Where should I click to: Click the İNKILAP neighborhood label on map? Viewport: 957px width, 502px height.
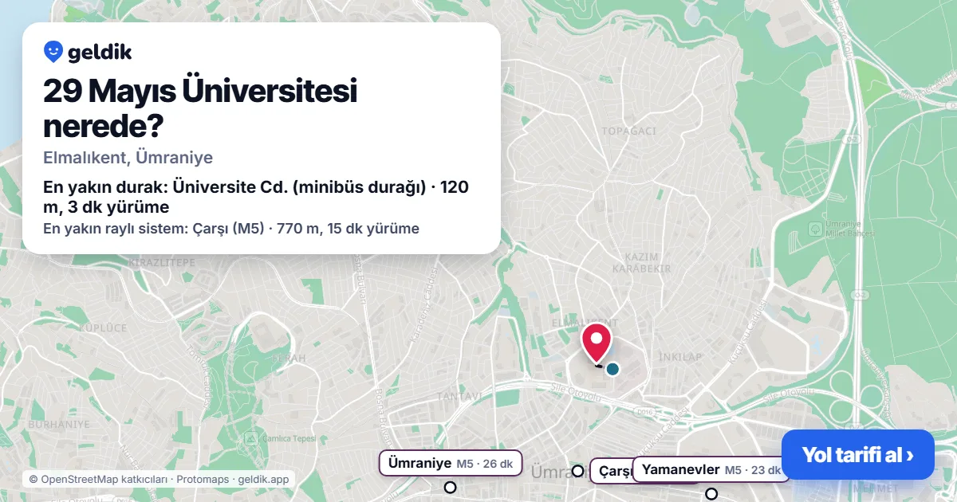[680, 356]
